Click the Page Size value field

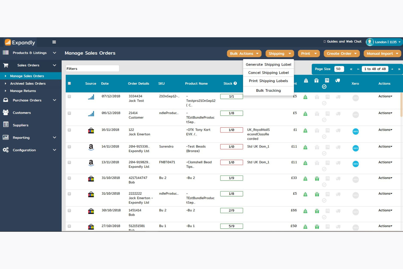coord(339,69)
